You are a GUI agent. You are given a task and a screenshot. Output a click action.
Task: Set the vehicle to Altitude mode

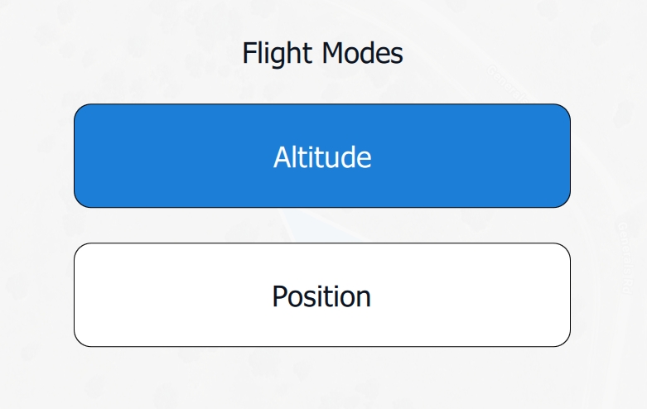point(322,156)
